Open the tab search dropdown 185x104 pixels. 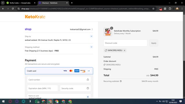click(3, 3)
